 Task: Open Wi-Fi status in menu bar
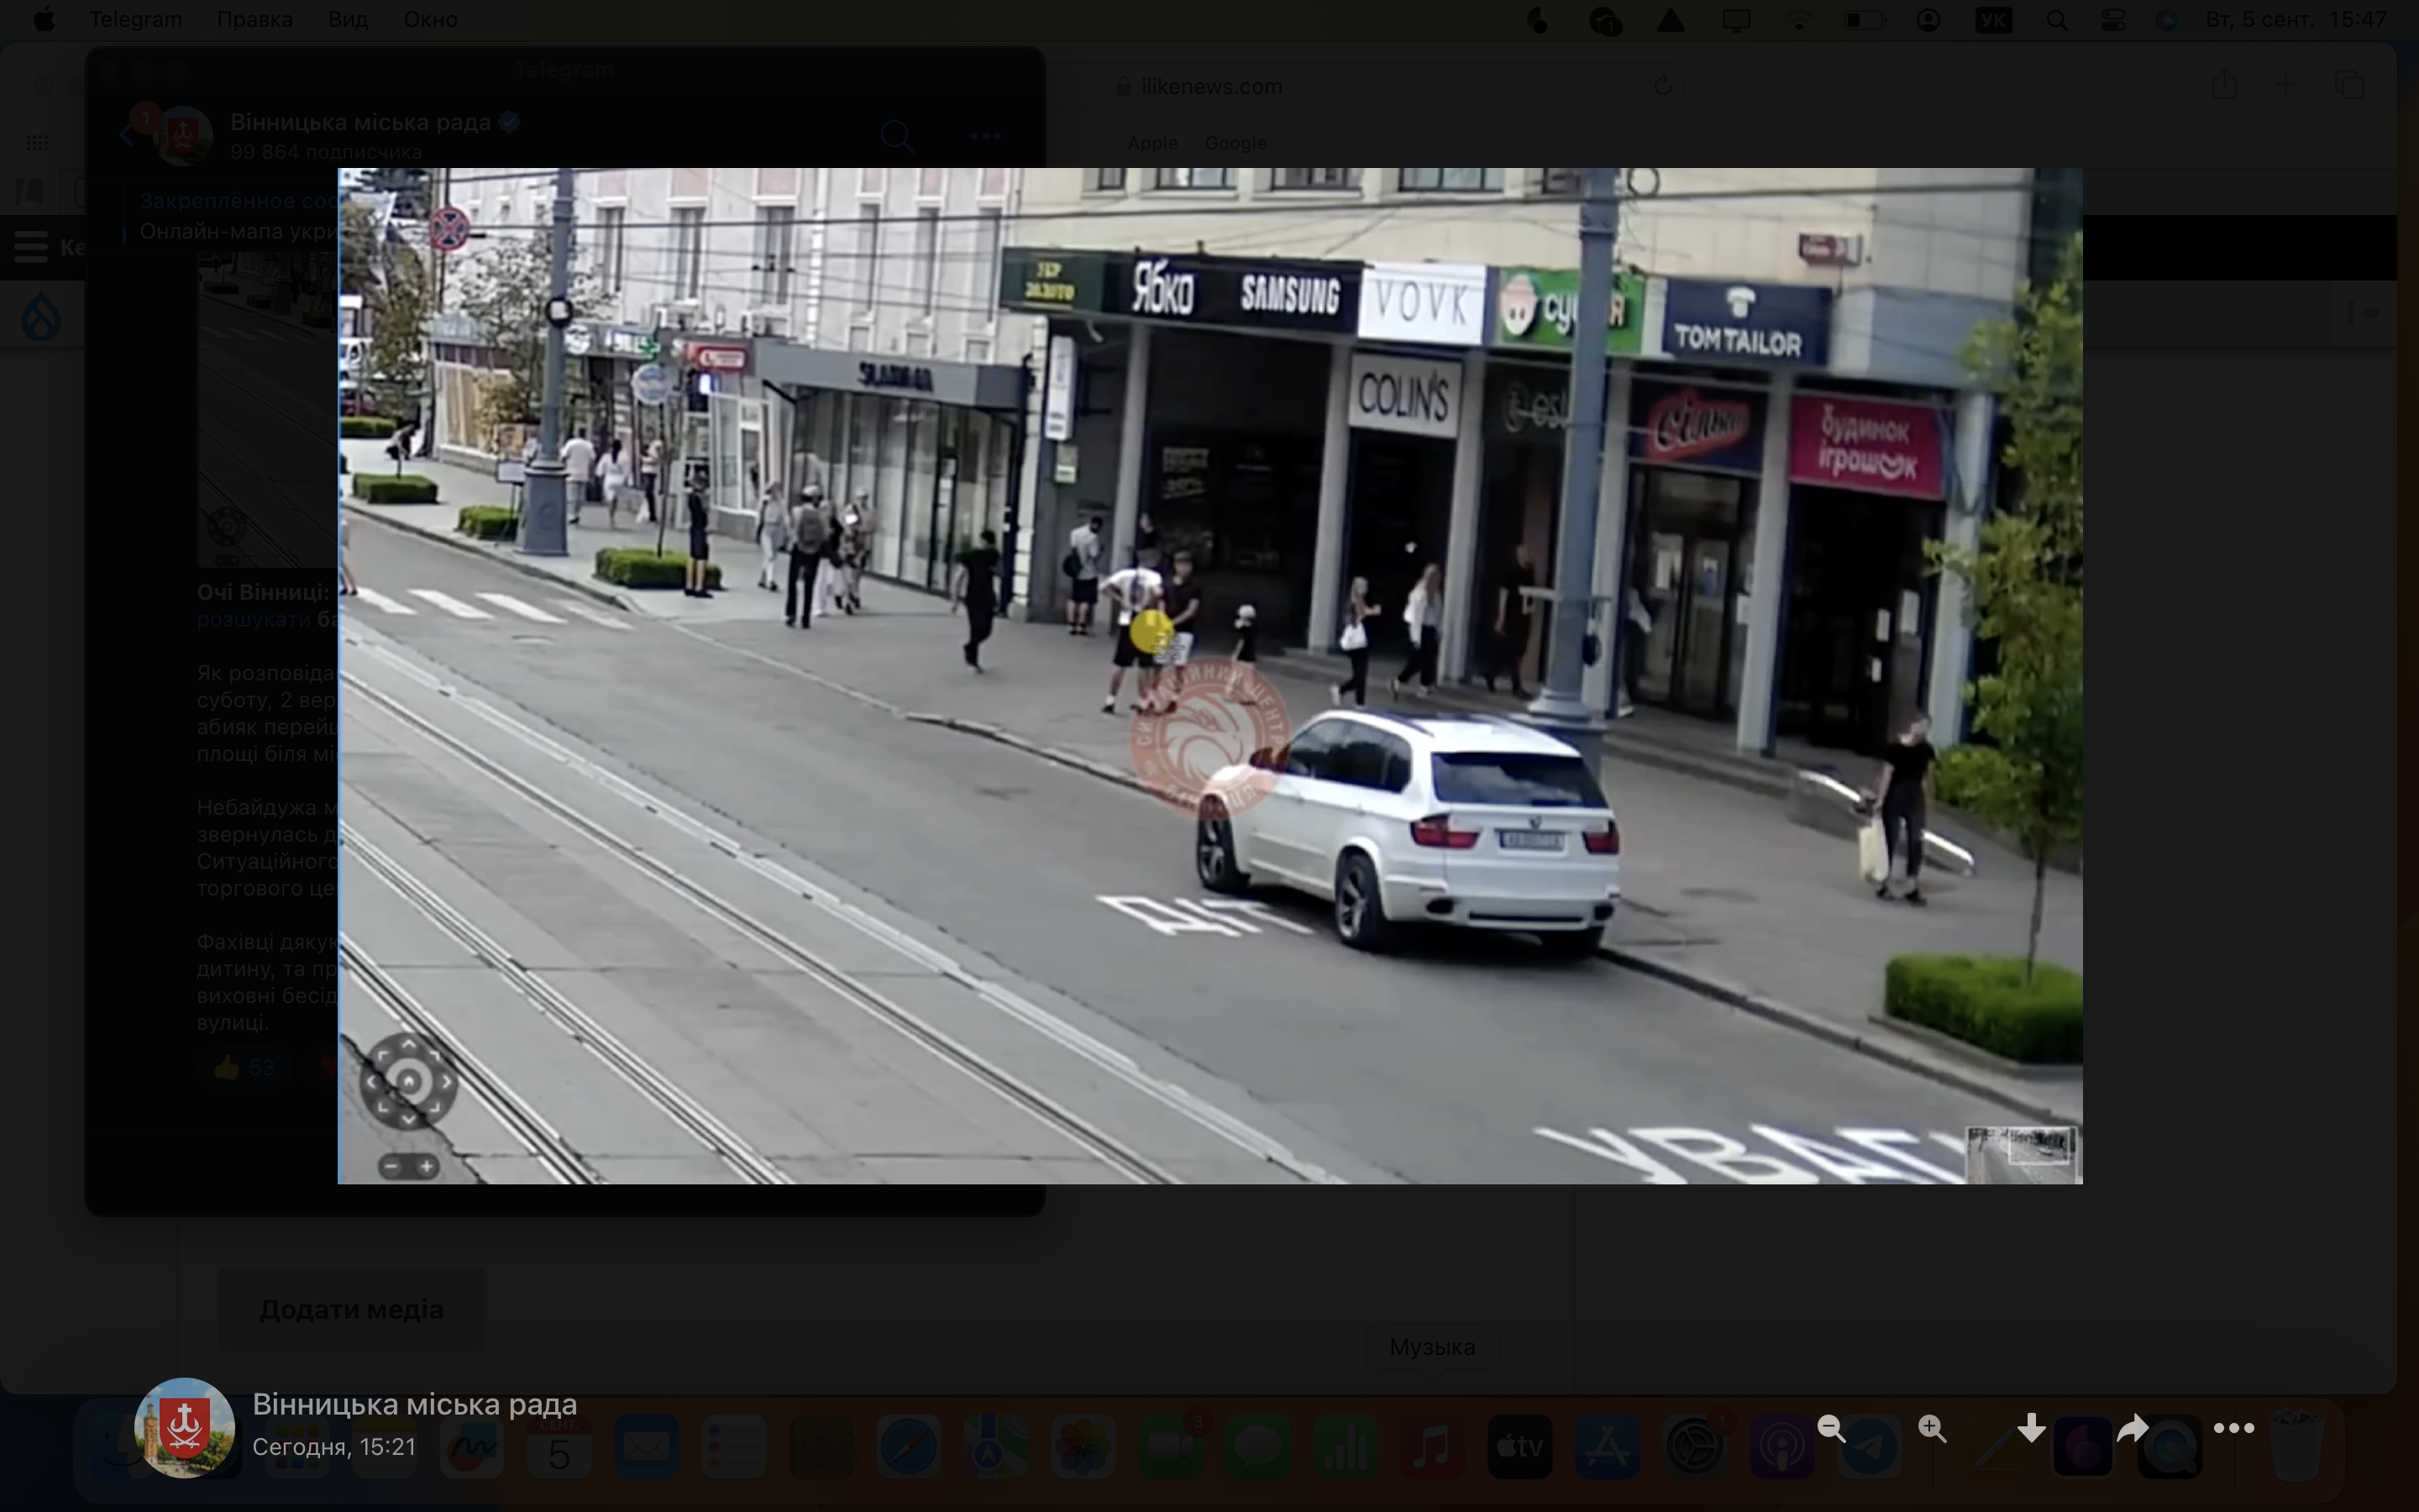[1798, 19]
